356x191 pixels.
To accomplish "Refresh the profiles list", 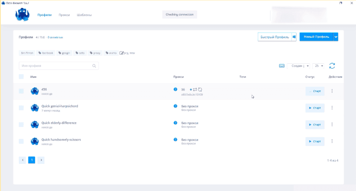I will click(x=332, y=66).
